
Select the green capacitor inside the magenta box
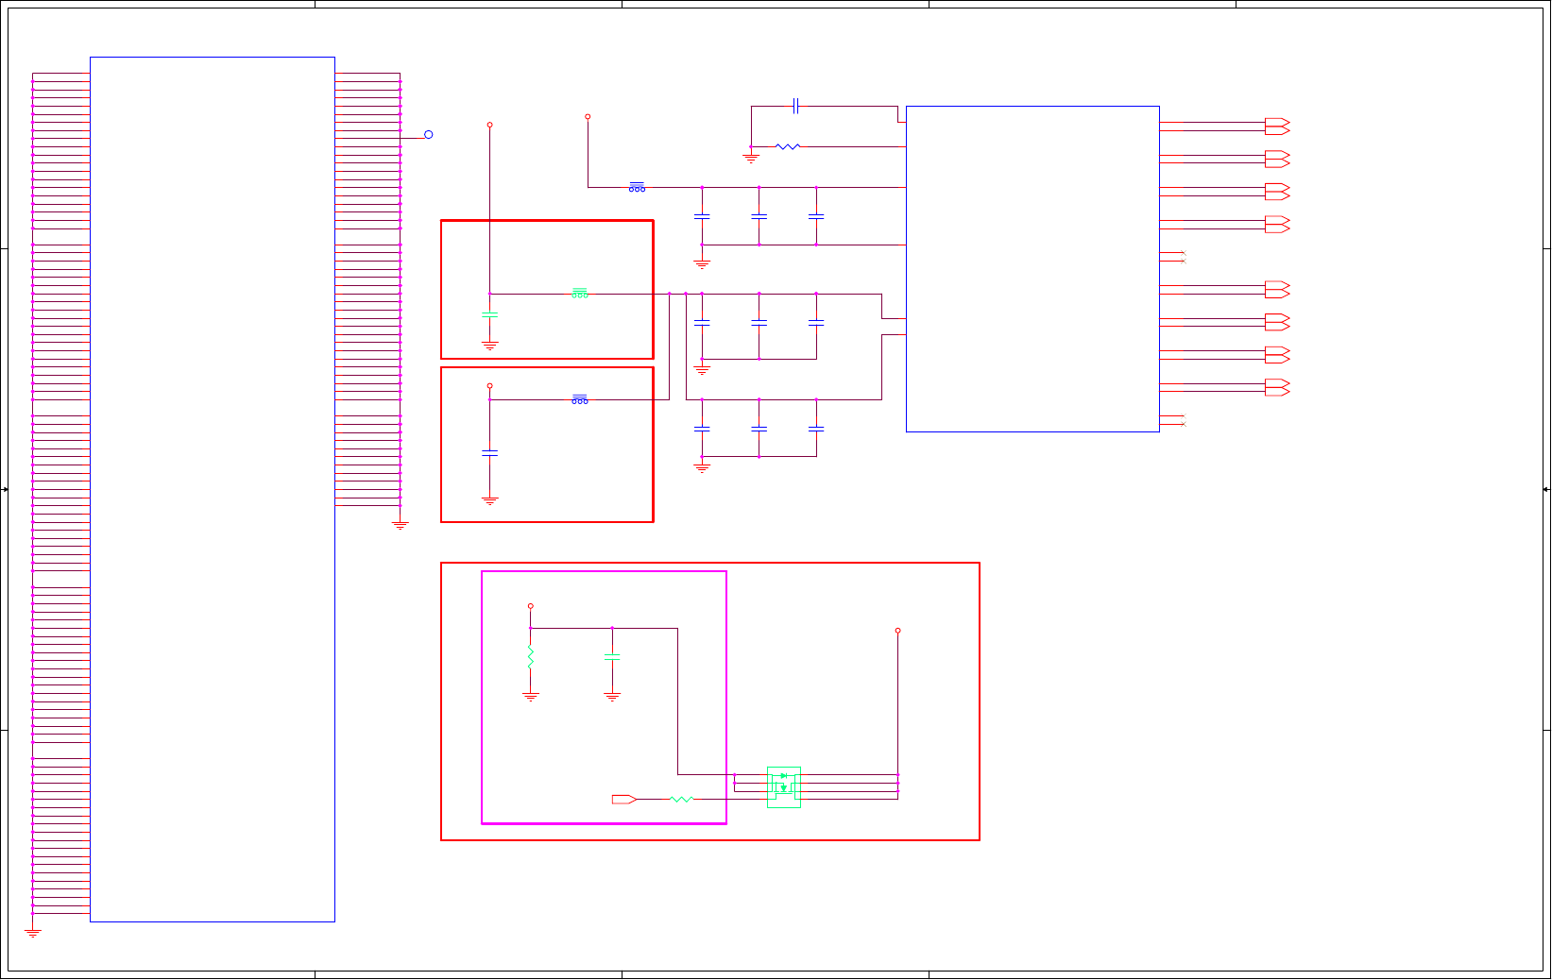pos(612,657)
